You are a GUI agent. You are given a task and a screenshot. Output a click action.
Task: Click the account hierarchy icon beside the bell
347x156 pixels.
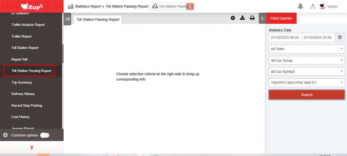[313, 6]
